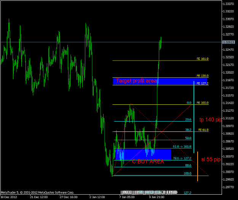The height and width of the screenshot is (200, 238).
Task: Click price scale value 1.31570
Action: (228, 95)
